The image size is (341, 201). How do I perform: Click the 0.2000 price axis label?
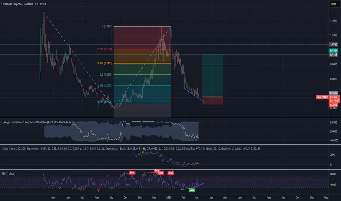[x=334, y=108]
